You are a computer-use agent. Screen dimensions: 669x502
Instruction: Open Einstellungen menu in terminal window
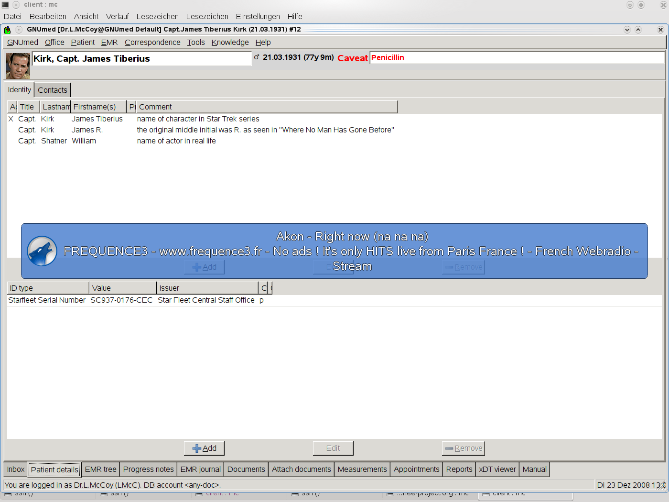(258, 16)
